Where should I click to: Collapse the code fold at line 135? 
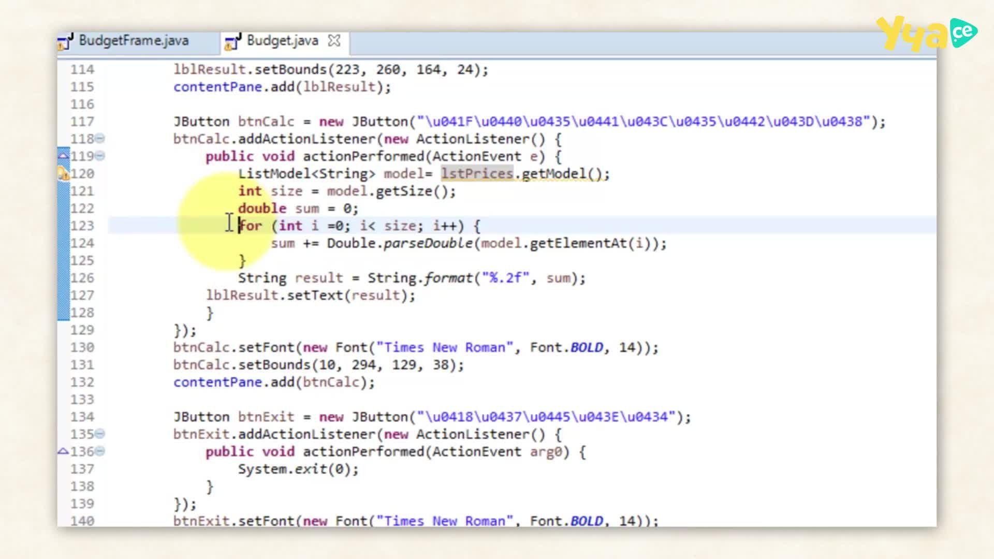(100, 434)
